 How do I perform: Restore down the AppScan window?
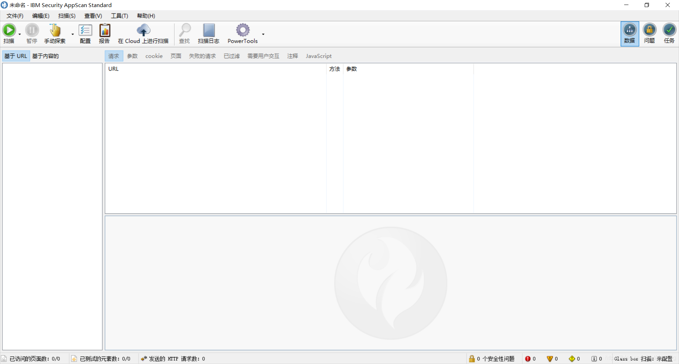tap(647, 5)
